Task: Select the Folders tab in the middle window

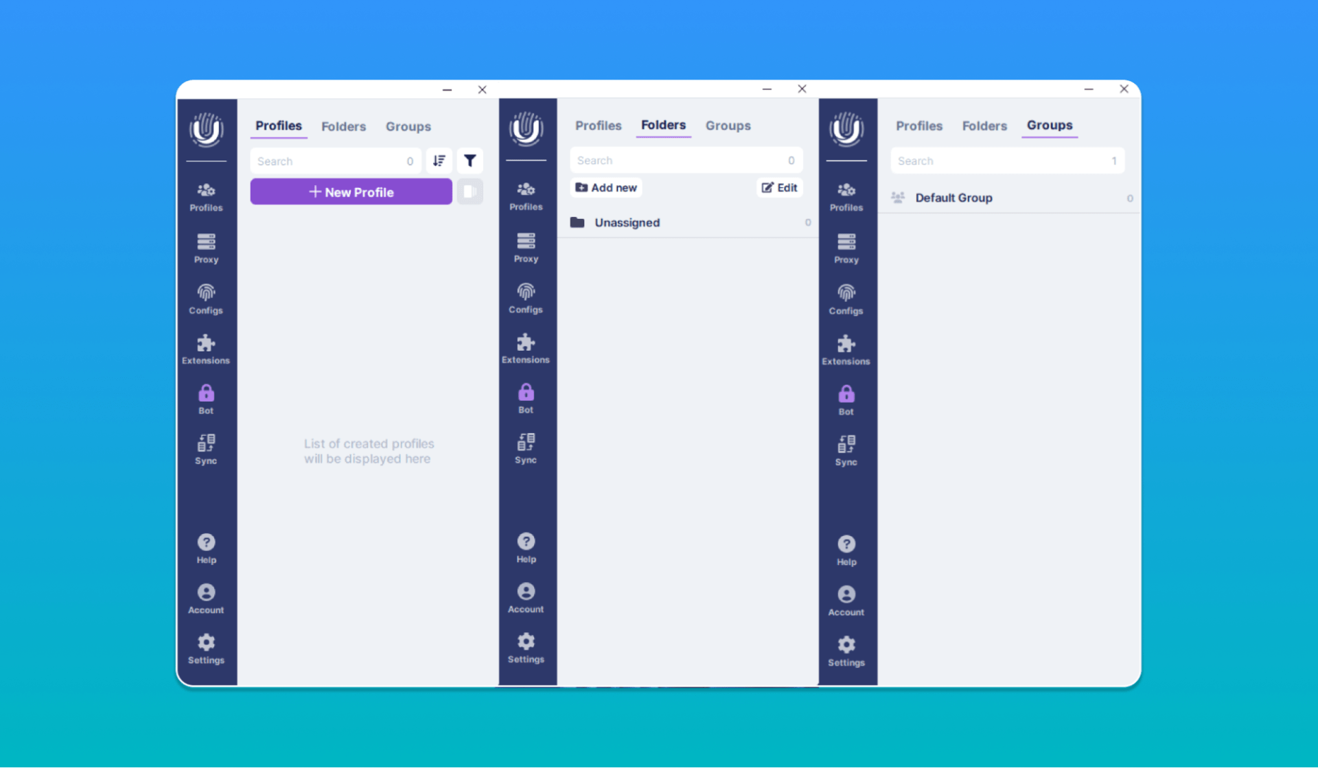Action: 663,126
